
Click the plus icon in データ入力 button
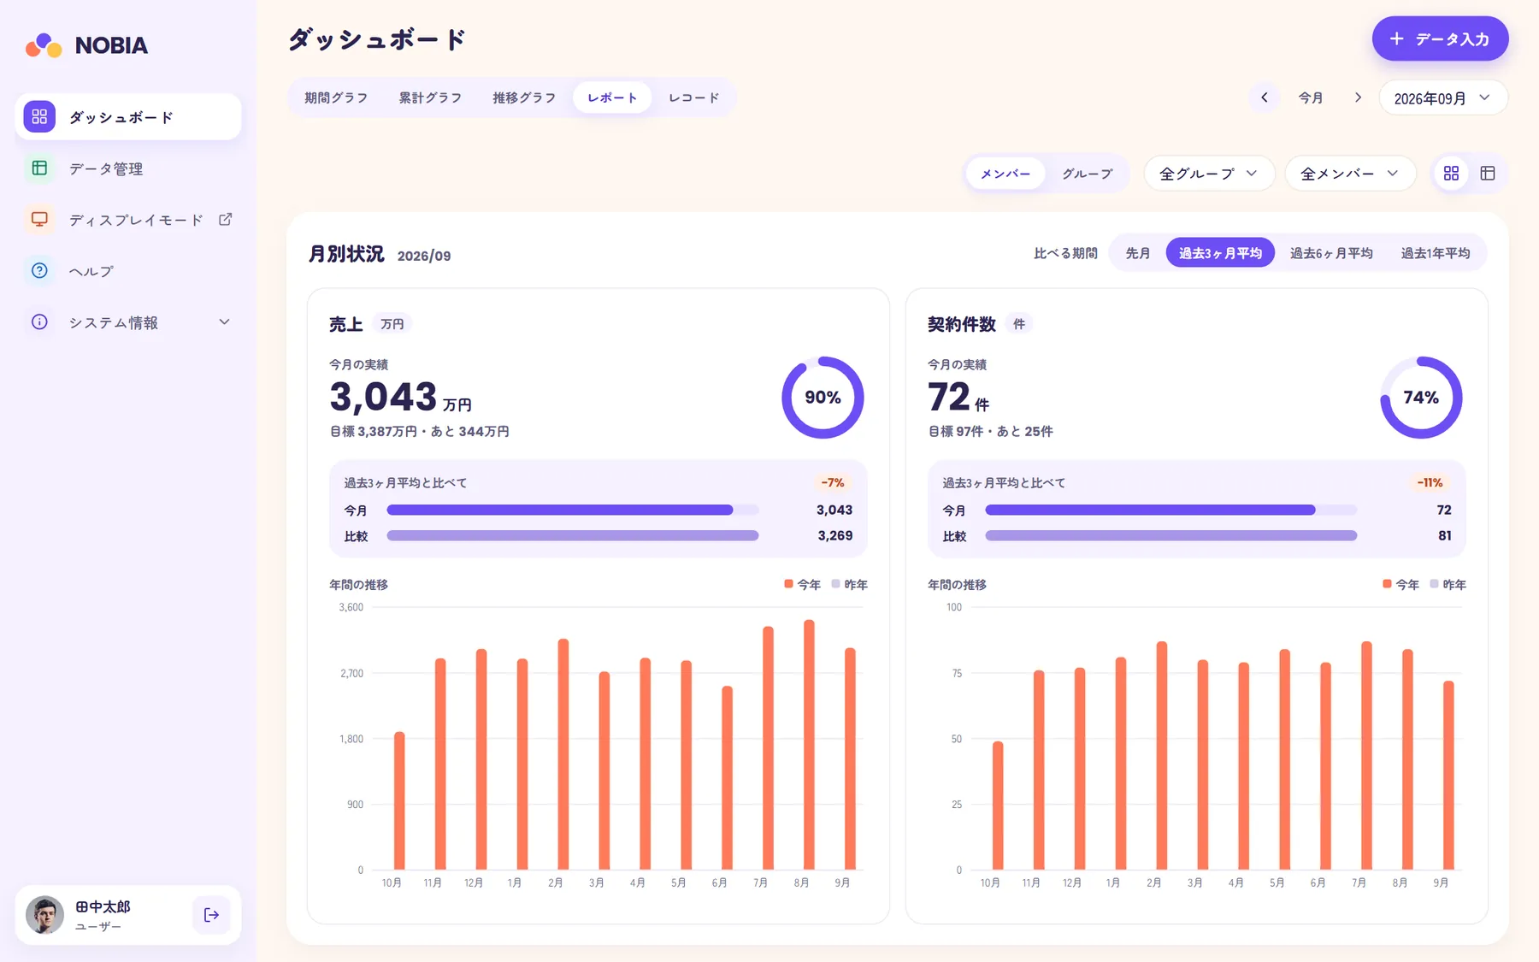[x=1396, y=38]
